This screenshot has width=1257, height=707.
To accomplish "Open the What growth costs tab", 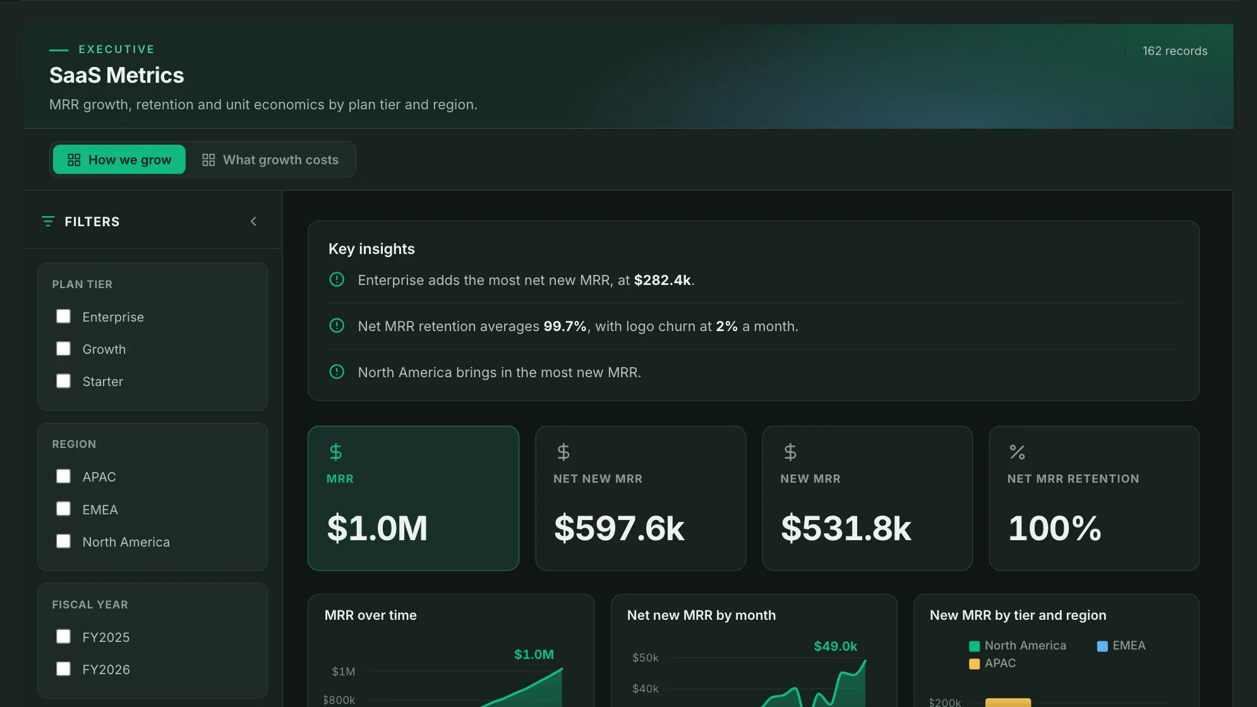I will pos(270,160).
